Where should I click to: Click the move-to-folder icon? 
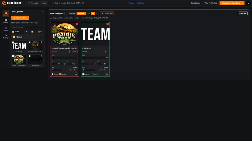40,32
